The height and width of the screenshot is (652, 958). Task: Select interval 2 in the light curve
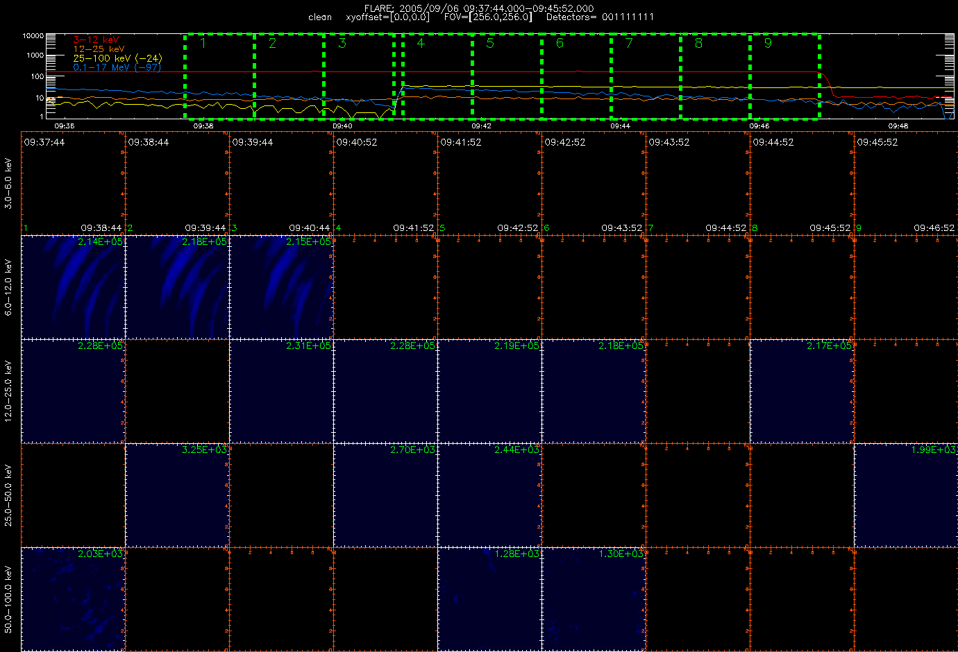(x=289, y=76)
